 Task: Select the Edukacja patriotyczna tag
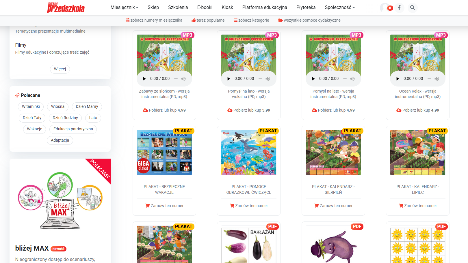[x=73, y=129]
